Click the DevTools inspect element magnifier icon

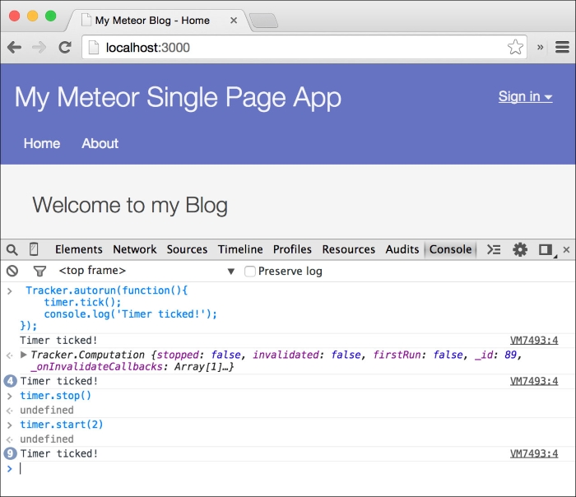click(12, 249)
